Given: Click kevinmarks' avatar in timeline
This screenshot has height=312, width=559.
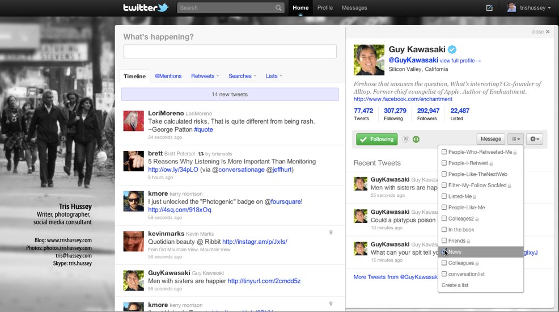Looking at the screenshot, I should coord(134,241).
